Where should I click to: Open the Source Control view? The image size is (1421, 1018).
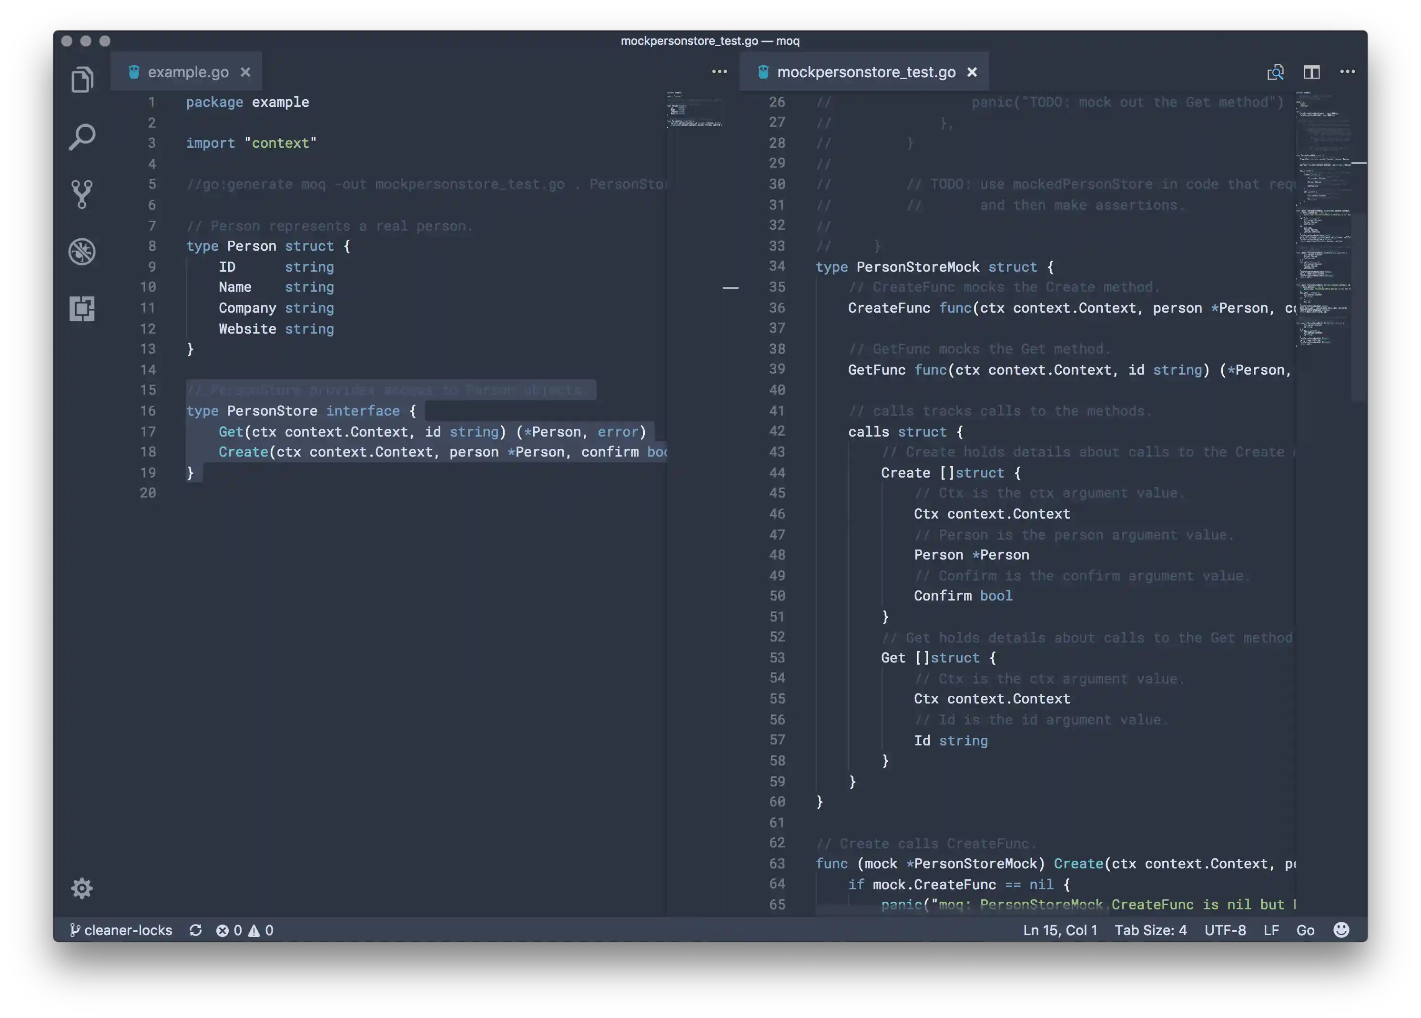82,194
